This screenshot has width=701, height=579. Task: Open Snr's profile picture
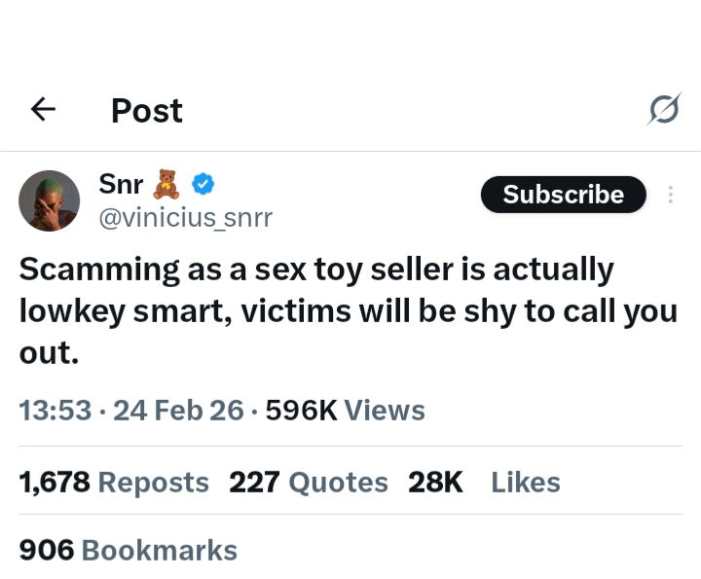(49, 200)
